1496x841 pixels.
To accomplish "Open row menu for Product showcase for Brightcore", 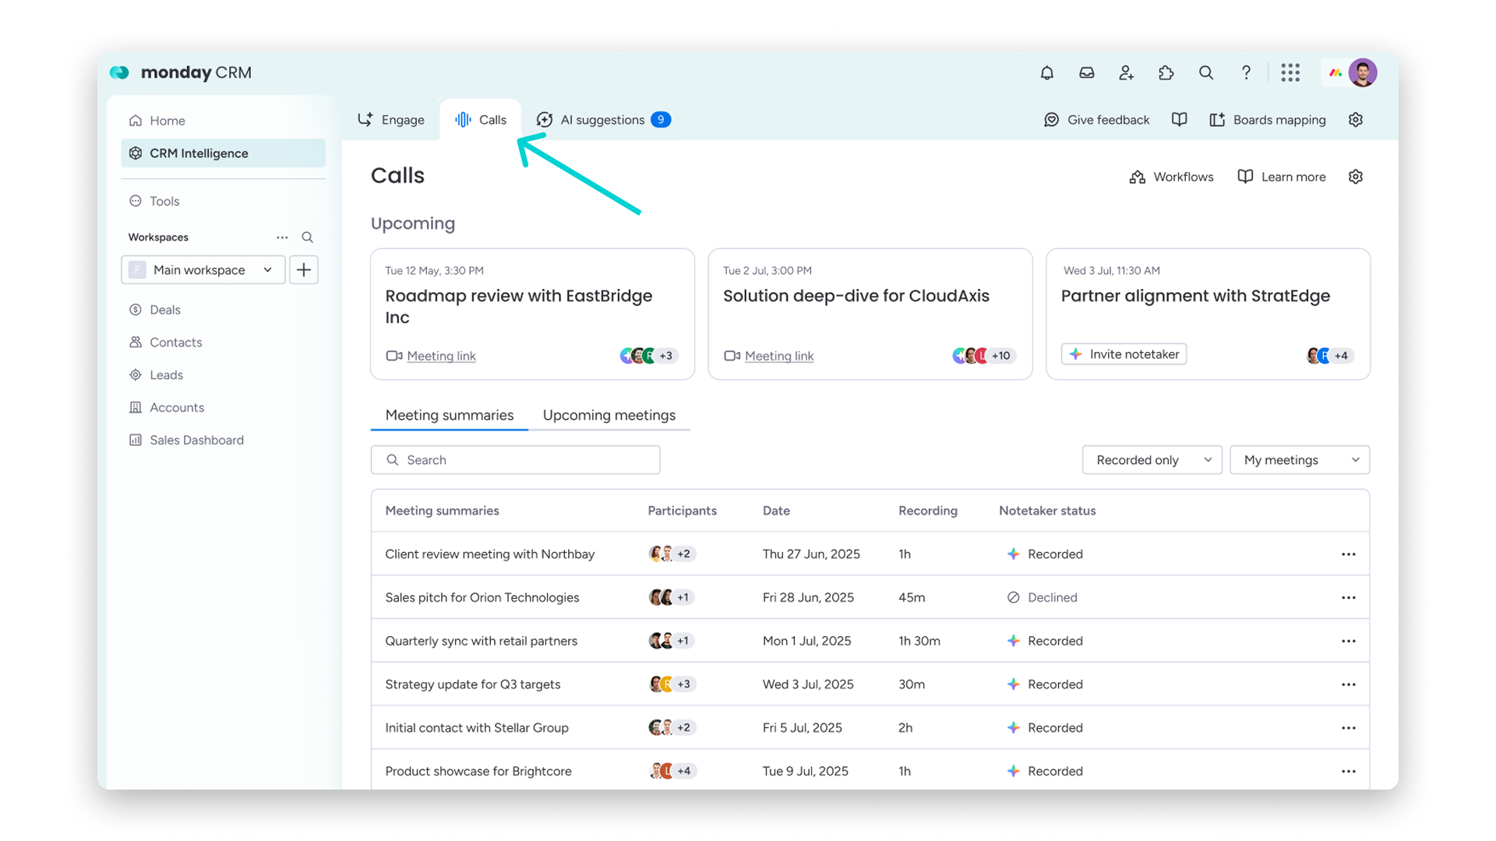I will click(x=1349, y=771).
